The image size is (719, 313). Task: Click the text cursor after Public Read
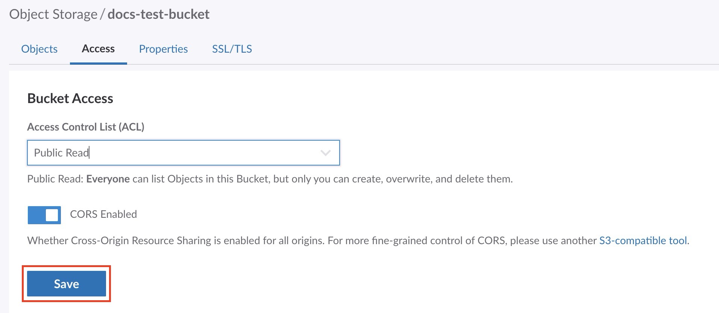(89, 153)
